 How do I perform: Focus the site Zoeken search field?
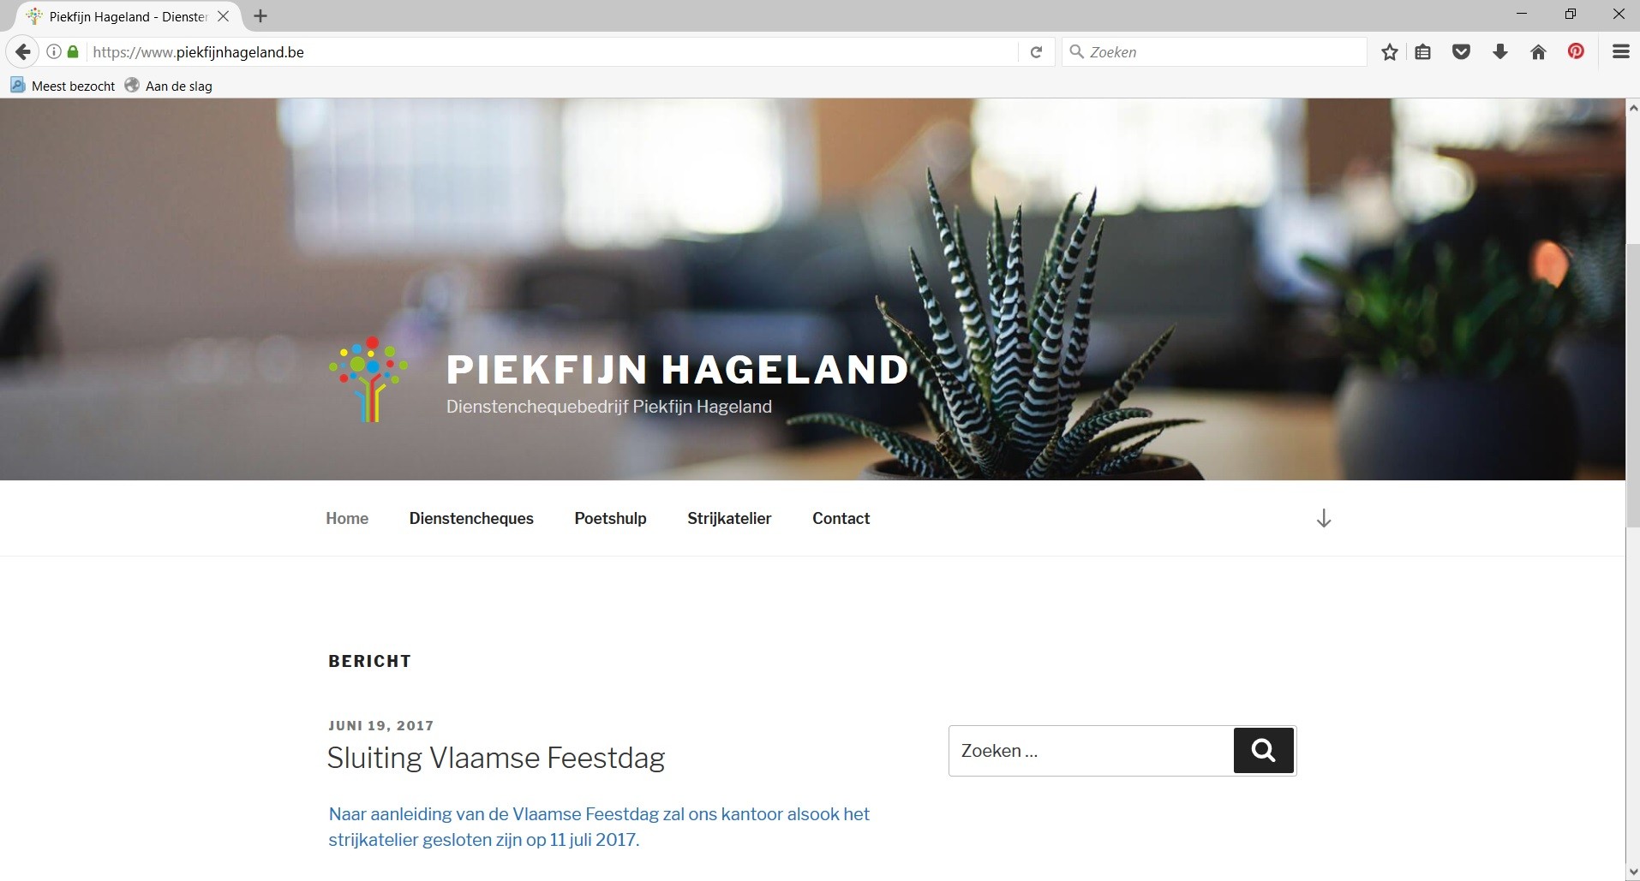[1091, 751]
